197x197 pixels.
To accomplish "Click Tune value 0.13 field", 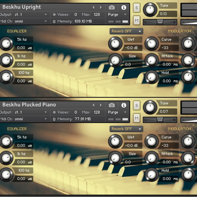I will pyautogui.click(x=167, y=14).
